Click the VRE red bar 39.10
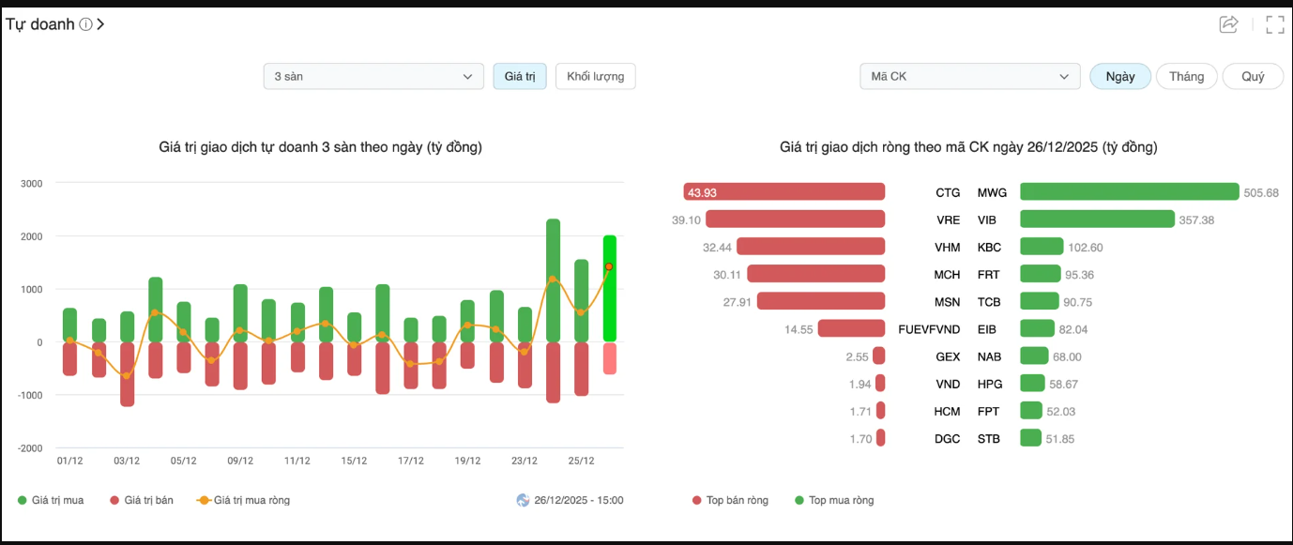This screenshot has height=545, width=1293. coord(796,219)
